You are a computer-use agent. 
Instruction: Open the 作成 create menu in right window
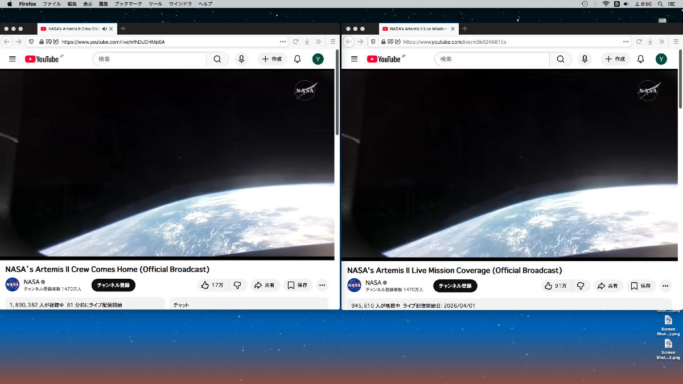(615, 59)
